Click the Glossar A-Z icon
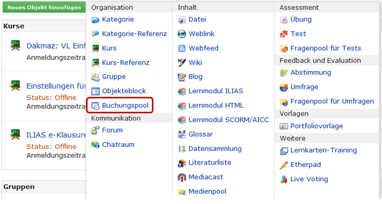This screenshot has width=382, height=204. [x=182, y=134]
